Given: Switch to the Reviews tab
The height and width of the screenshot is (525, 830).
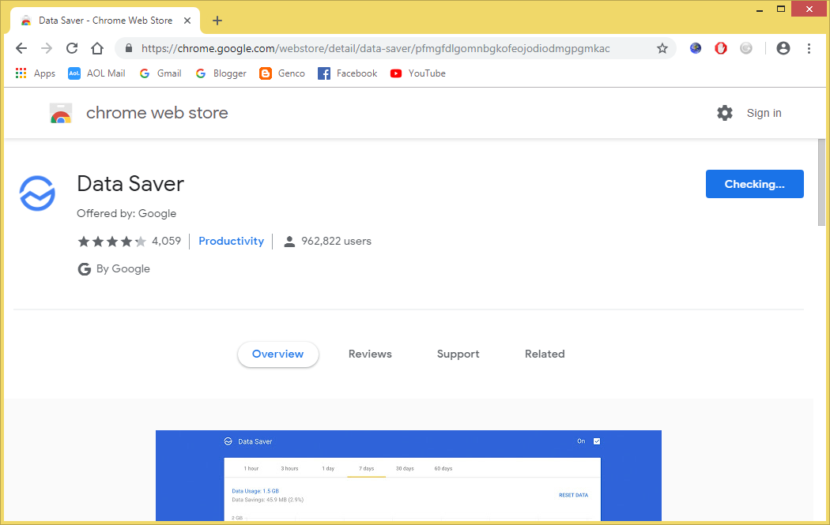Looking at the screenshot, I should 369,354.
